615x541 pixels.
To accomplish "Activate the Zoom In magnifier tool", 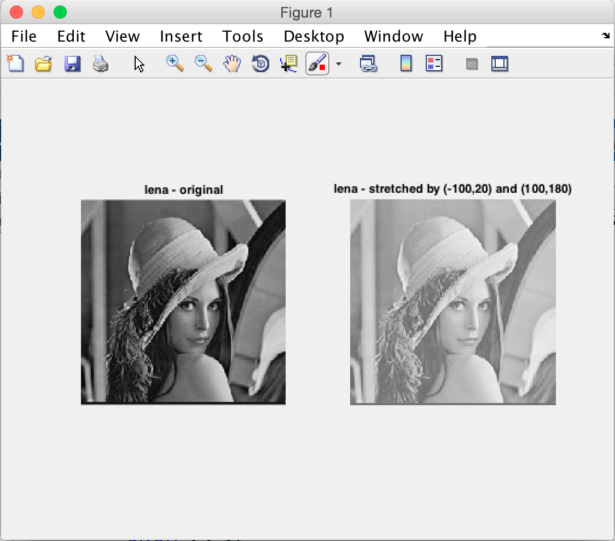I will 175,64.
